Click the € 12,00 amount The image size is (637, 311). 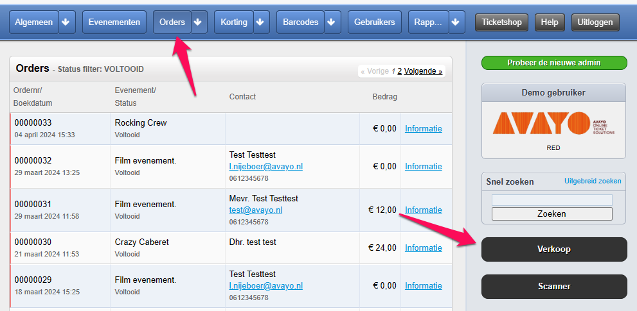coord(382,210)
